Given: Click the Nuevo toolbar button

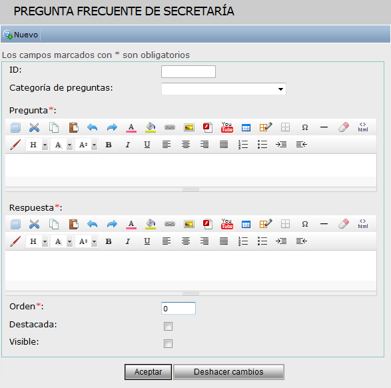Looking at the screenshot, I should [21, 35].
